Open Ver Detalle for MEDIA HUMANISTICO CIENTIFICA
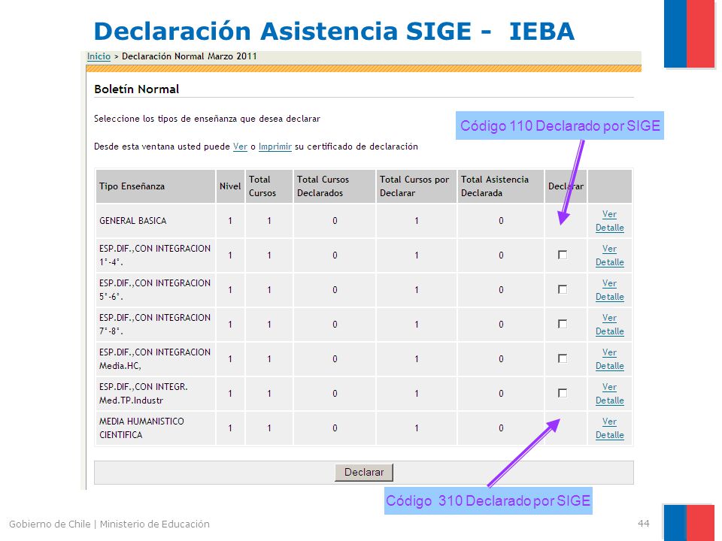722x541 pixels. [x=610, y=428]
